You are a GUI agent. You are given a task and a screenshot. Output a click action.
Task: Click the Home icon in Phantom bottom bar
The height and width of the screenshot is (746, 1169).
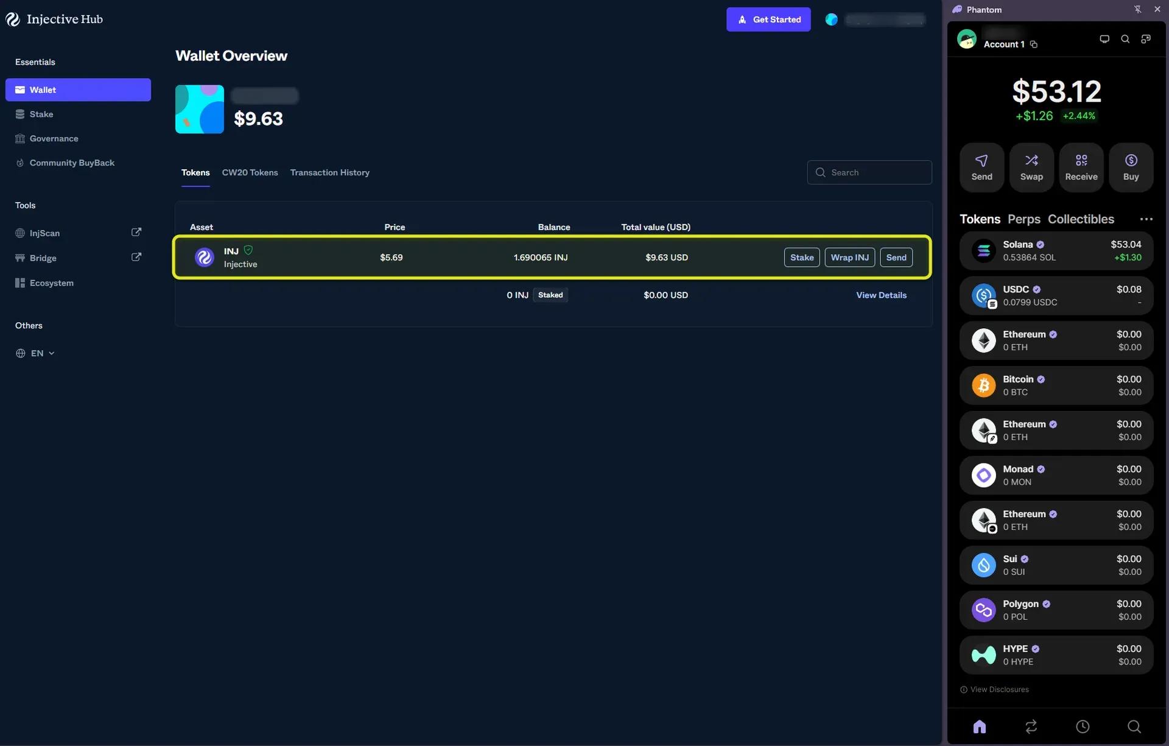point(980,727)
